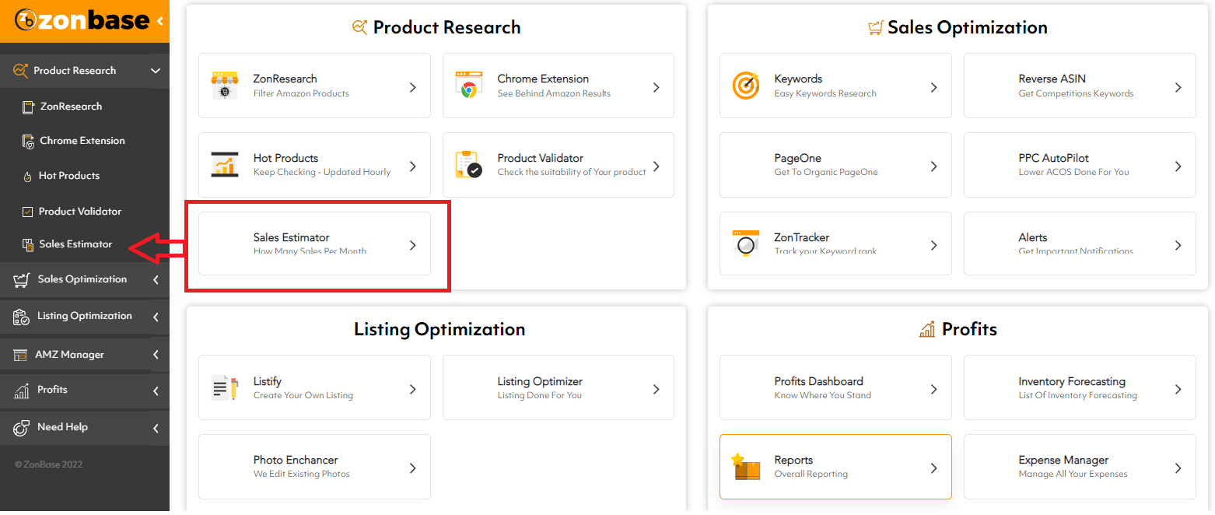Open Product Validator in sidebar menu

pyautogui.click(x=80, y=212)
